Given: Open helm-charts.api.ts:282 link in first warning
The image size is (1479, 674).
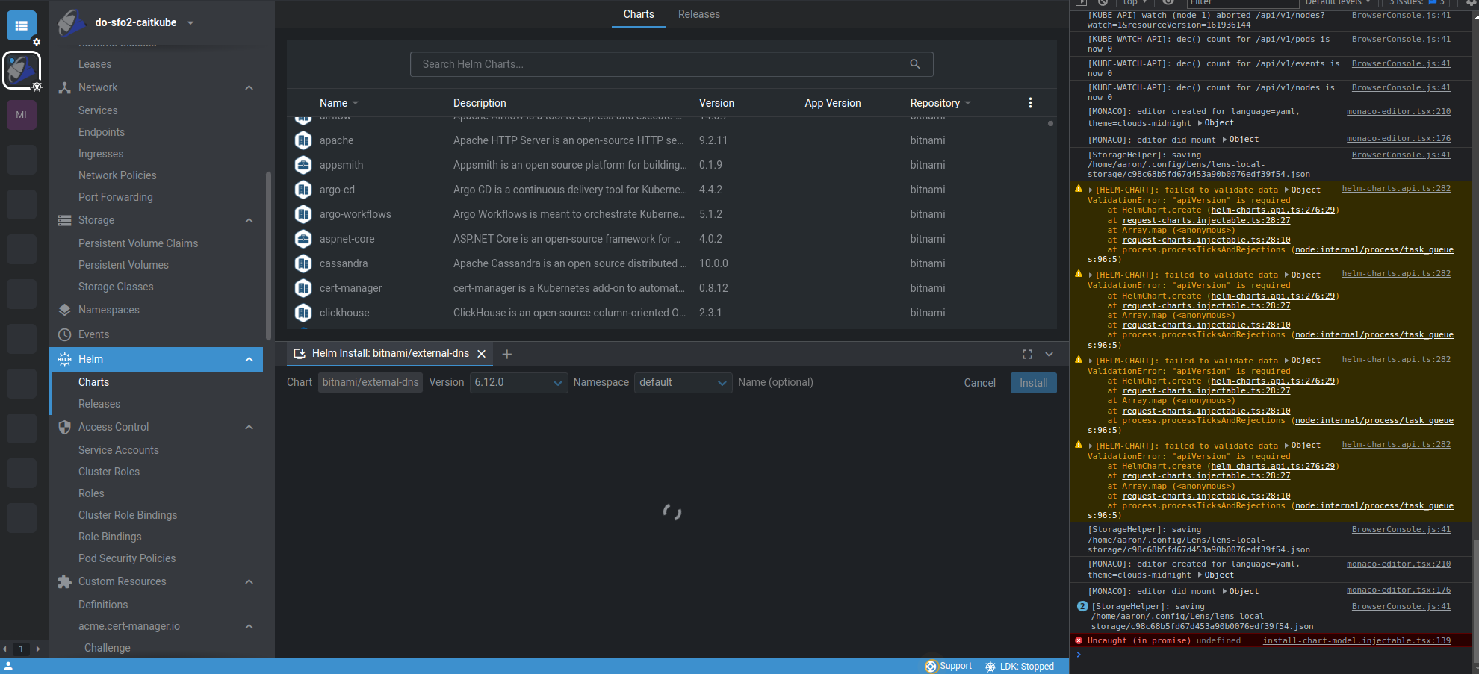Looking at the screenshot, I should tap(1396, 189).
